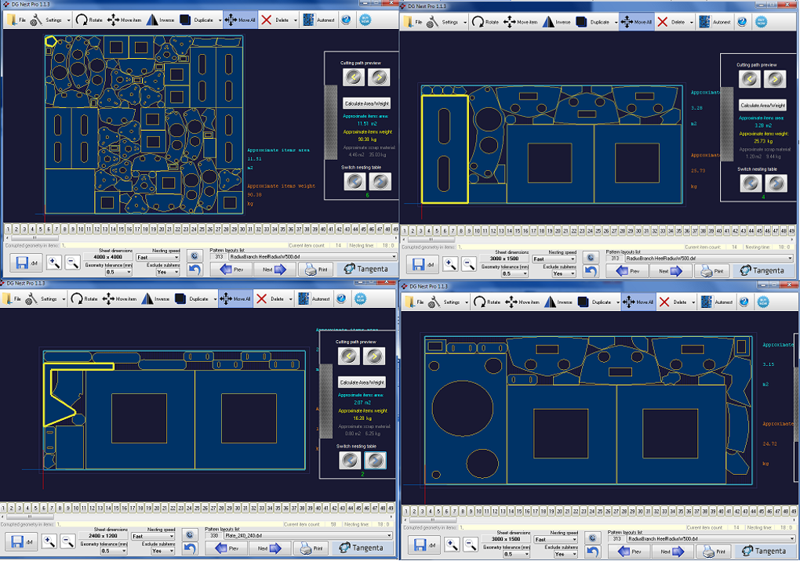Click first Switch nesting table button below 2.07 m2
Image resolution: width=800 pixels, height=561 pixels.
tap(350, 460)
